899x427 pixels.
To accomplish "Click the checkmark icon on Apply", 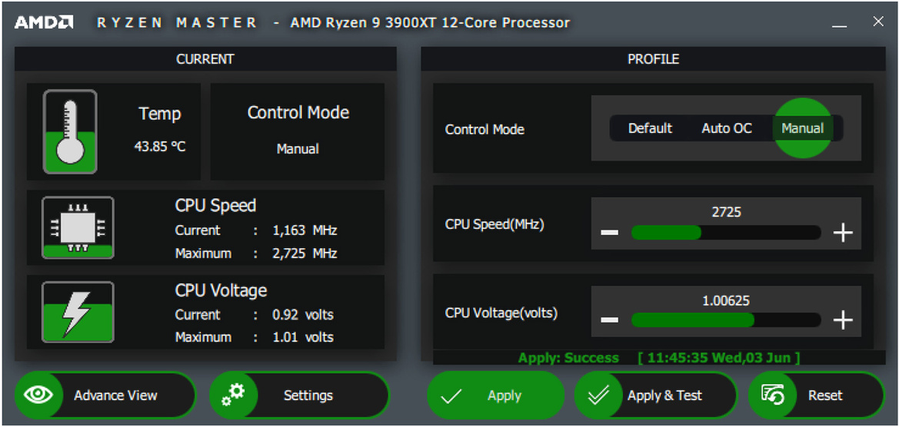I will point(451,396).
